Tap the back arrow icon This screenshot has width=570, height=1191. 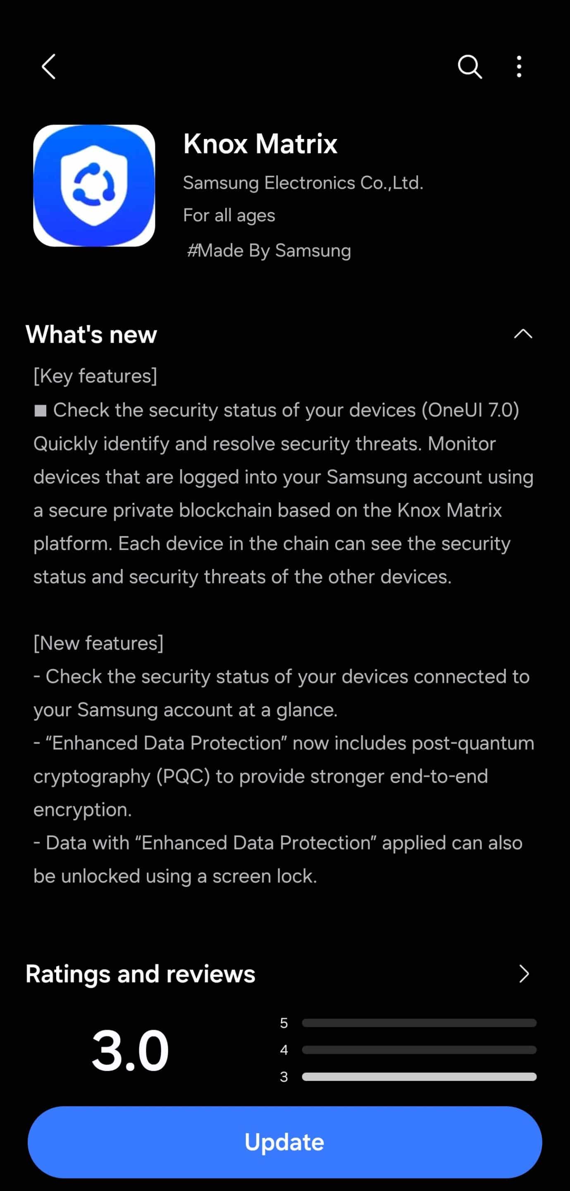[49, 67]
